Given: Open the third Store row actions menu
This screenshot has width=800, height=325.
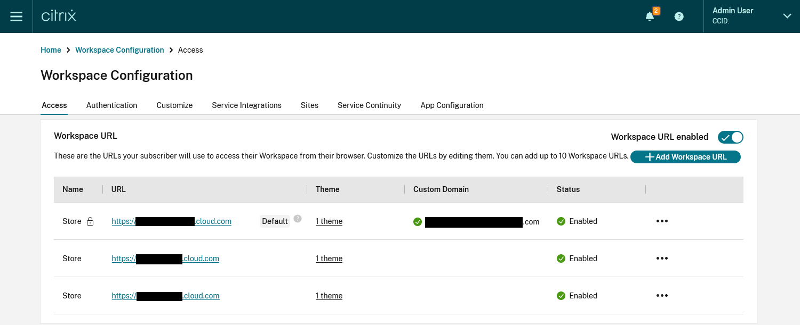Looking at the screenshot, I should point(662,296).
